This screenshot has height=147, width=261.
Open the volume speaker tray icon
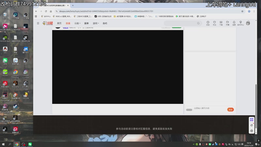click(239, 144)
